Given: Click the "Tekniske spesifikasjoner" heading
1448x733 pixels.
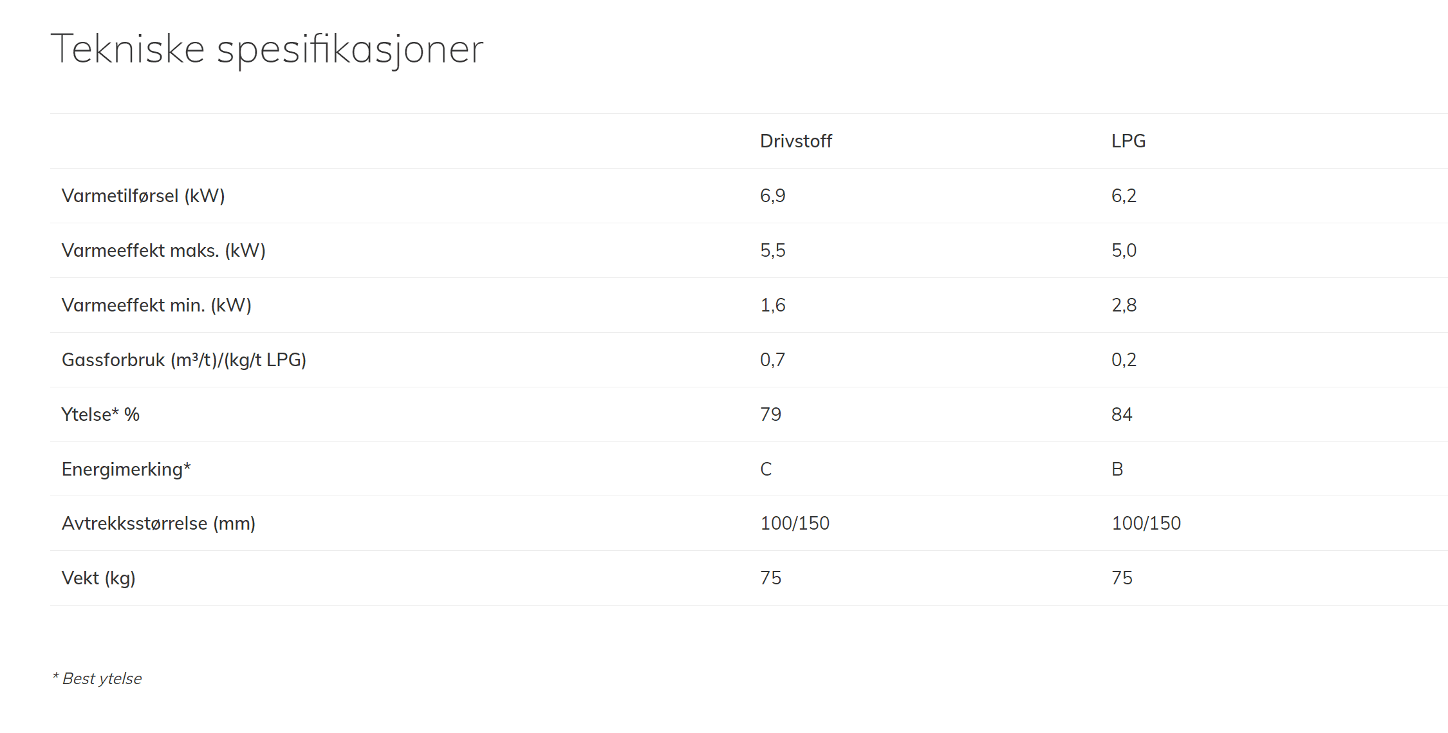Looking at the screenshot, I should (266, 49).
